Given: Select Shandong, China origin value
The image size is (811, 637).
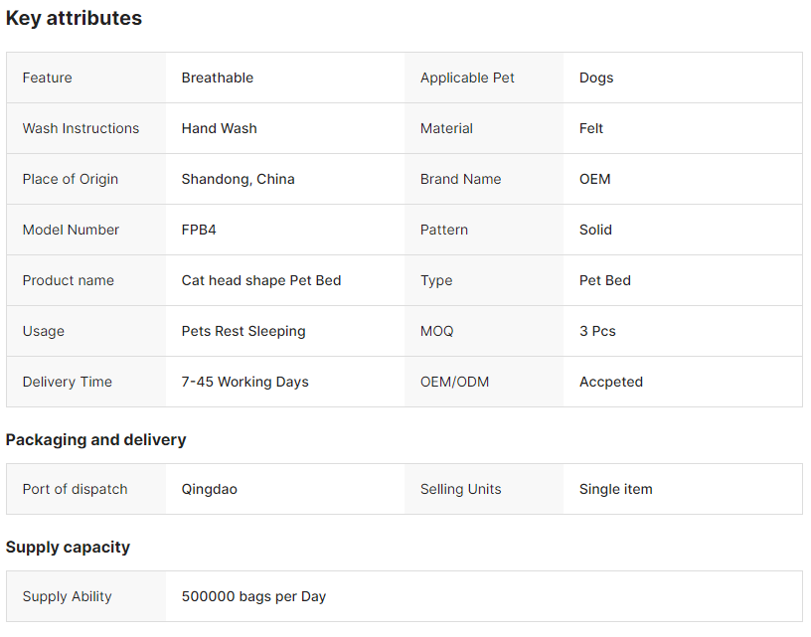Looking at the screenshot, I should coord(238,179).
